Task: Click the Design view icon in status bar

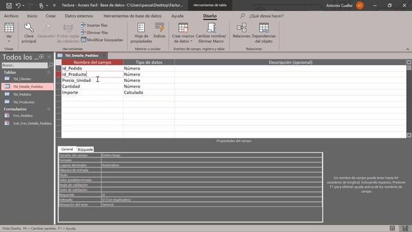Action: click(x=405, y=228)
